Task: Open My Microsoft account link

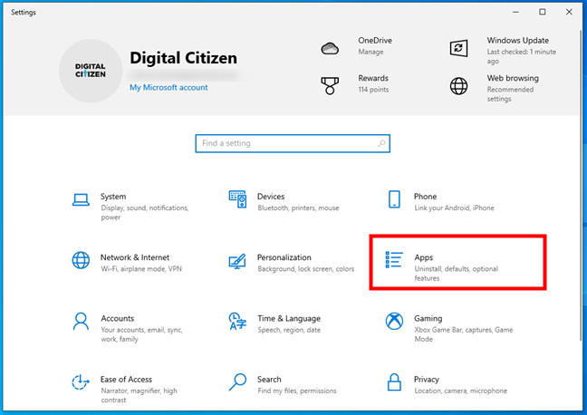Action: point(168,87)
